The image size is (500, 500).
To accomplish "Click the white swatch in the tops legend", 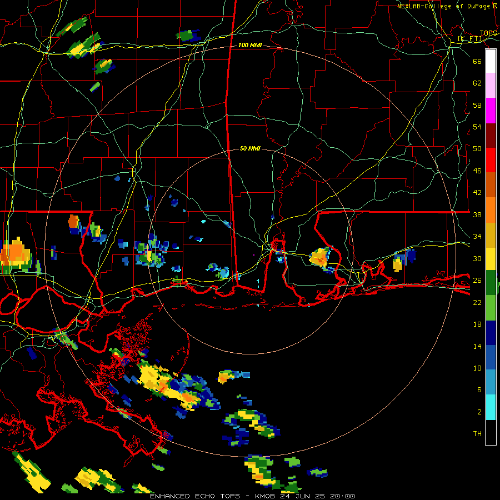I will click(x=491, y=61).
